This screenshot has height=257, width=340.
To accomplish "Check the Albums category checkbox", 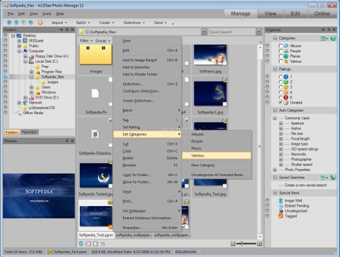I will coord(280,46).
